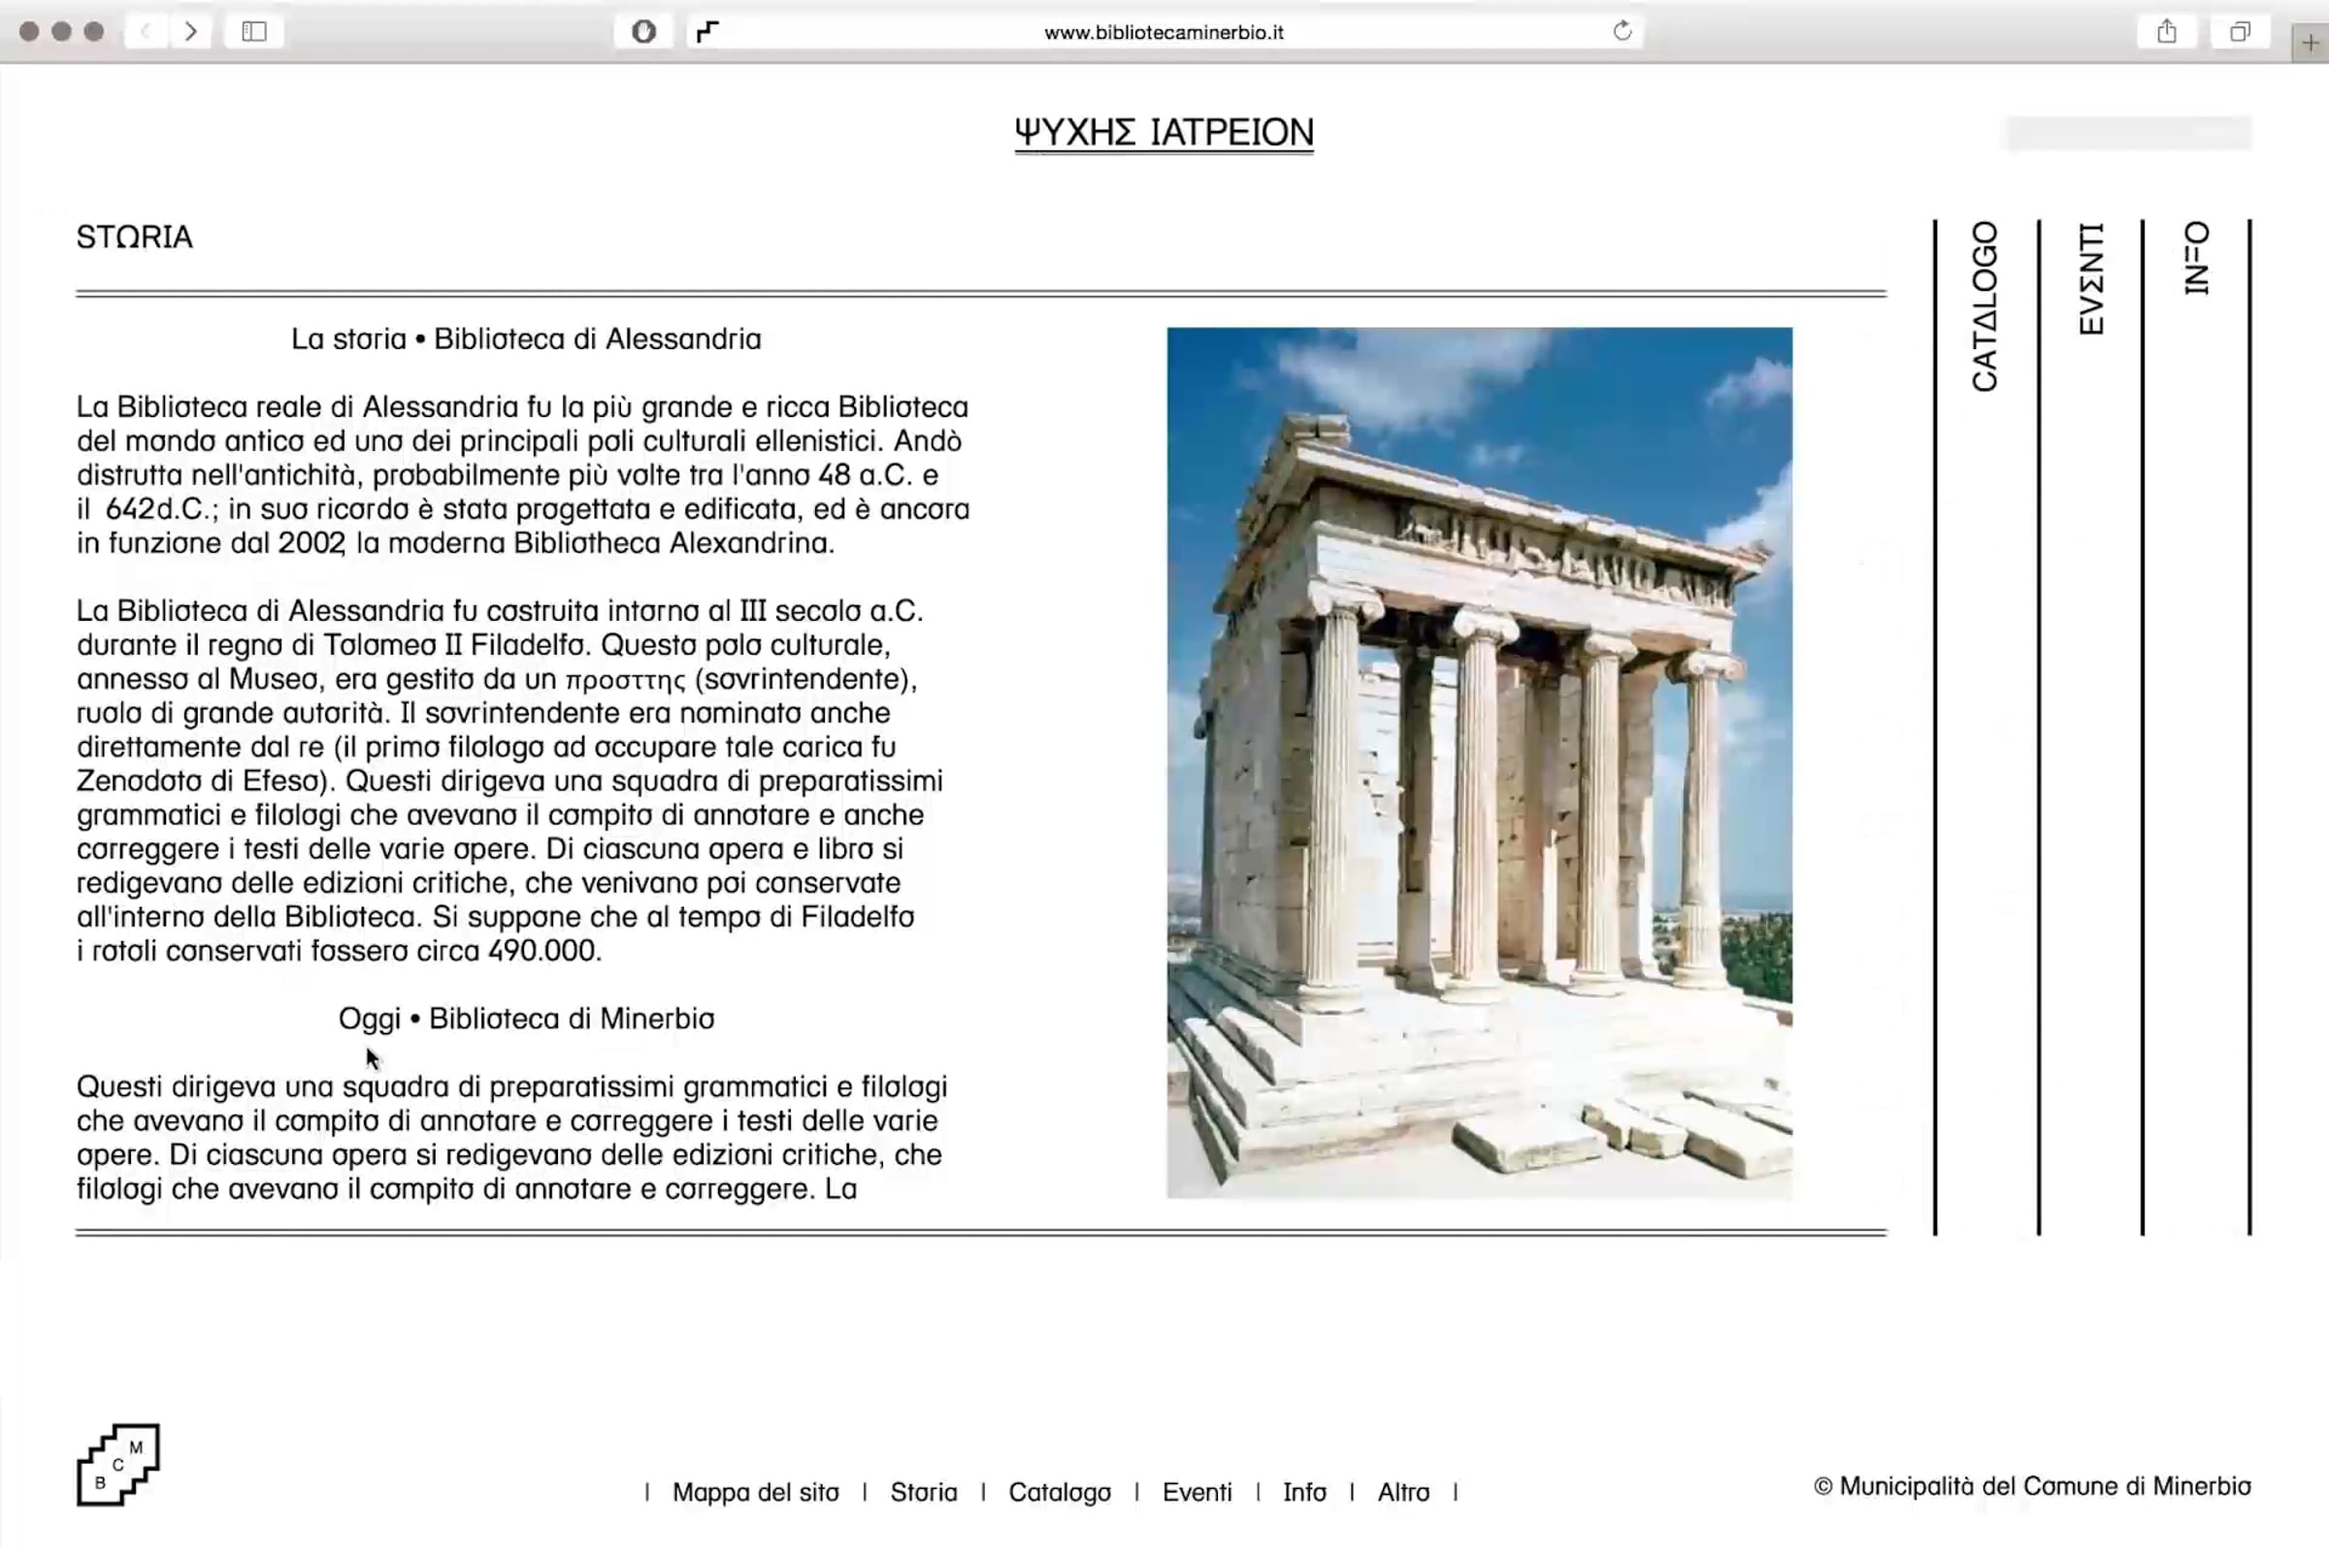2329x1552 pixels.
Task: Click the extension icon left of the address
Action: (707, 32)
